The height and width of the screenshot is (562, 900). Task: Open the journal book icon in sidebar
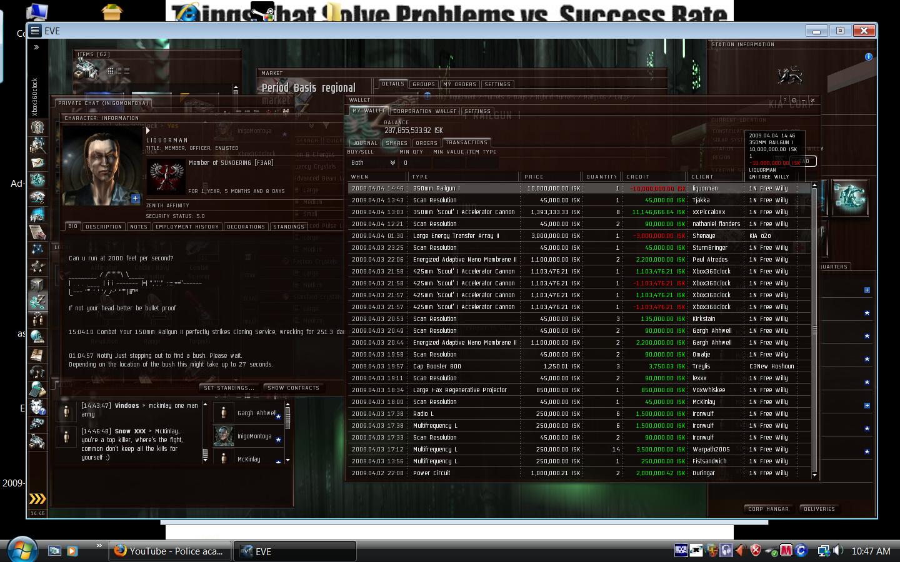click(37, 355)
